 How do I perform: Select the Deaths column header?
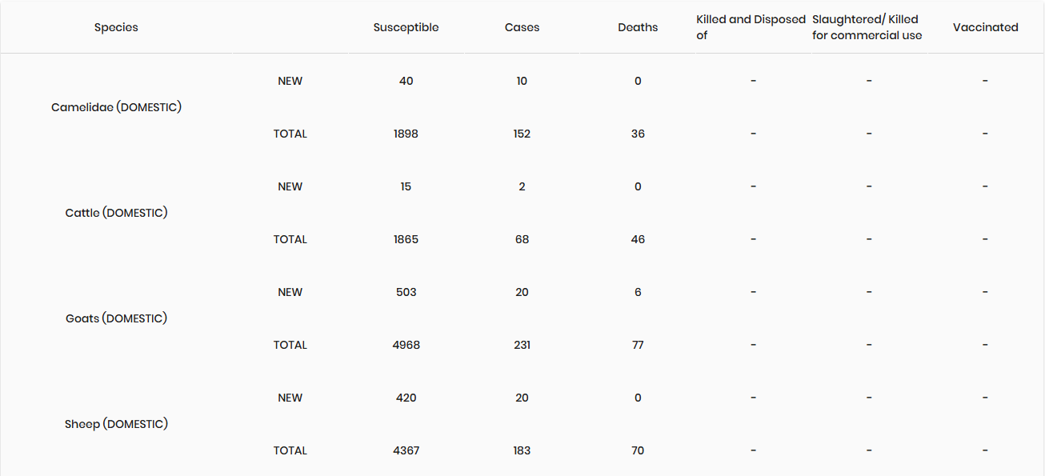pyautogui.click(x=638, y=27)
